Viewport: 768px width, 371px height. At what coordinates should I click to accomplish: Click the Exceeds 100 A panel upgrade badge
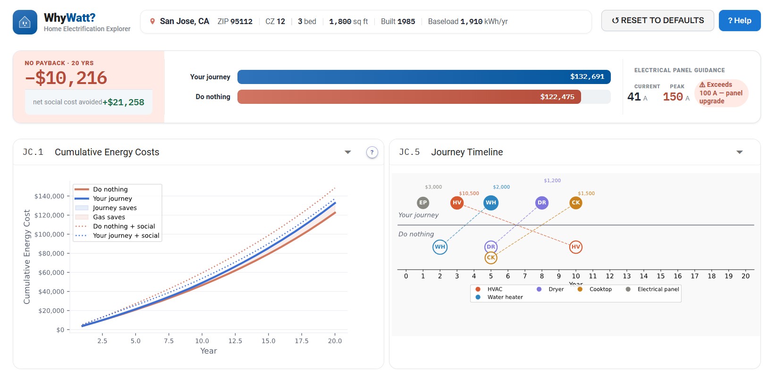click(721, 93)
